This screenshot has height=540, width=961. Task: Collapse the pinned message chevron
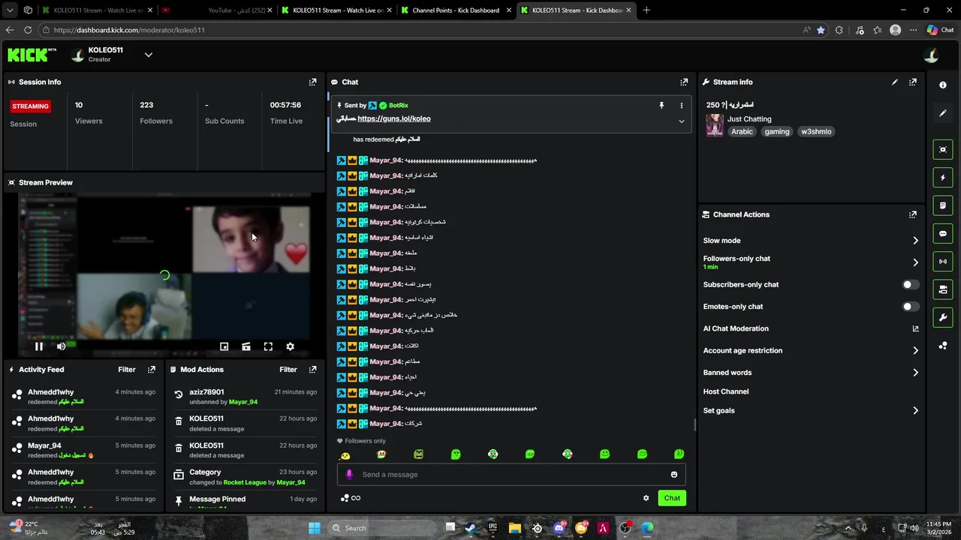click(x=682, y=121)
